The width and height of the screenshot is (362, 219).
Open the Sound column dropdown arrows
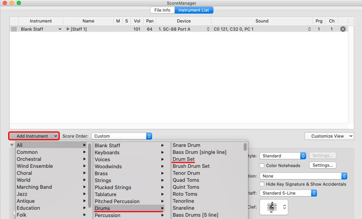(x=309, y=29)
